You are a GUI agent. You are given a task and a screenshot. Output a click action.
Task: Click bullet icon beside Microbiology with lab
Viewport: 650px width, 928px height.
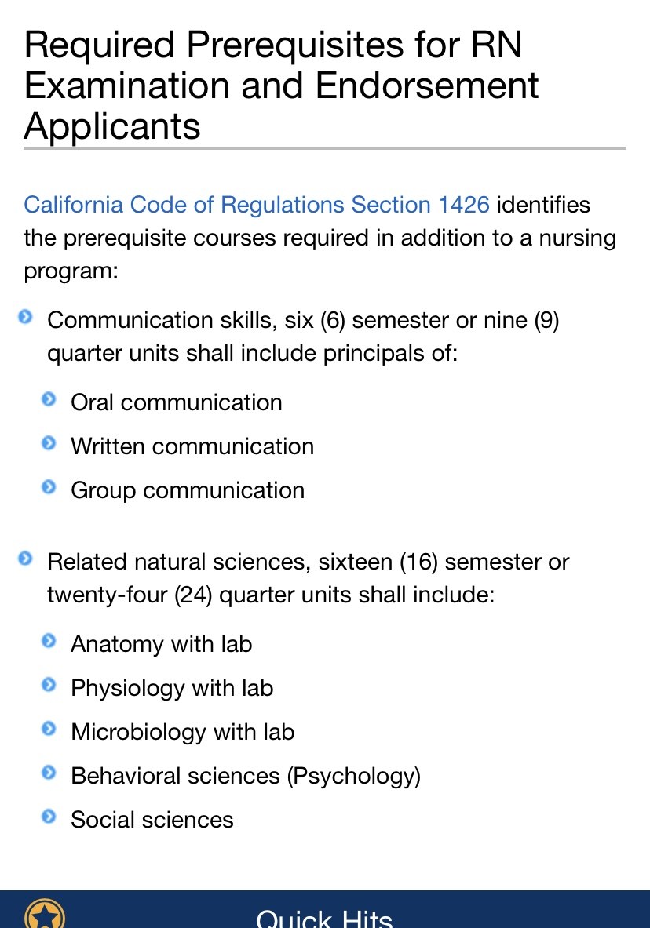coord(49,729)
